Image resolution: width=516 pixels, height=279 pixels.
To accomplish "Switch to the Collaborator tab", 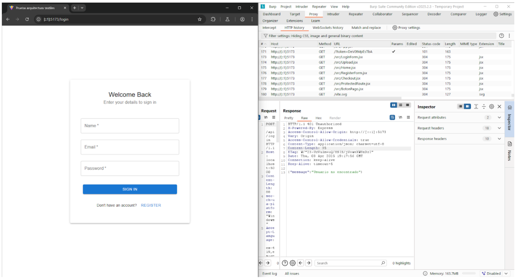I will pos(382,14).
